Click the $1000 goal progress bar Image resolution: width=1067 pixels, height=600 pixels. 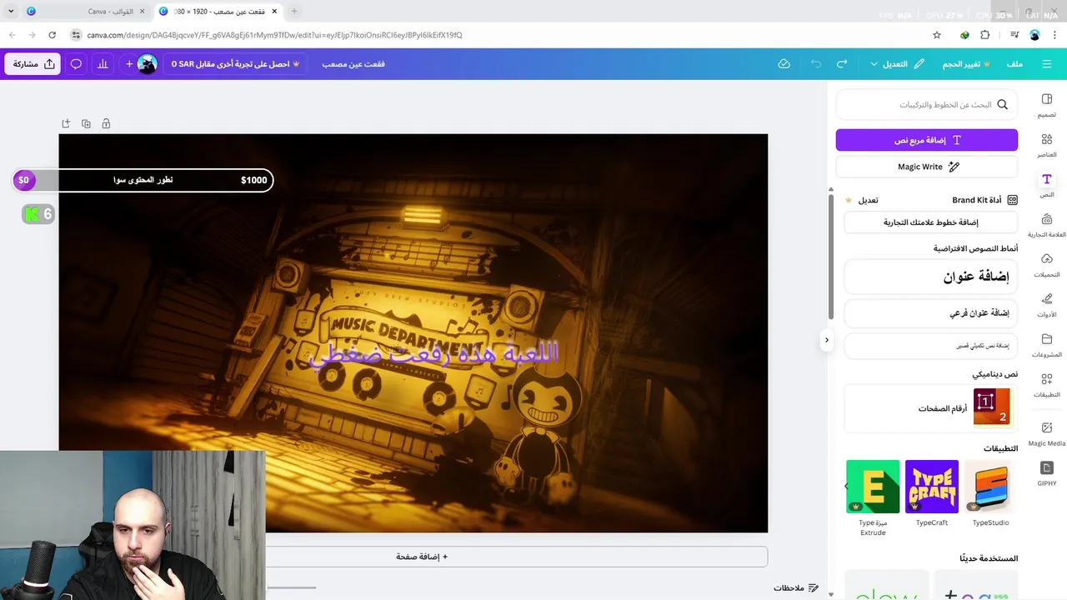click(x=143, y=180)
